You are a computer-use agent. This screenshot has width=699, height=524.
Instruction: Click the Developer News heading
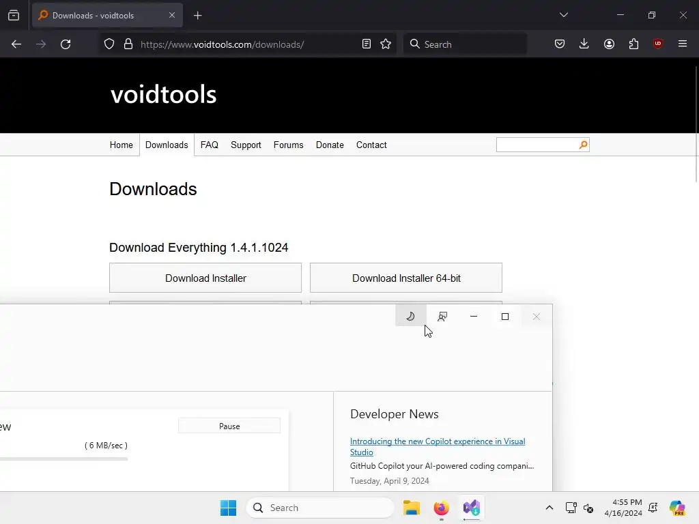click(395, 414)
